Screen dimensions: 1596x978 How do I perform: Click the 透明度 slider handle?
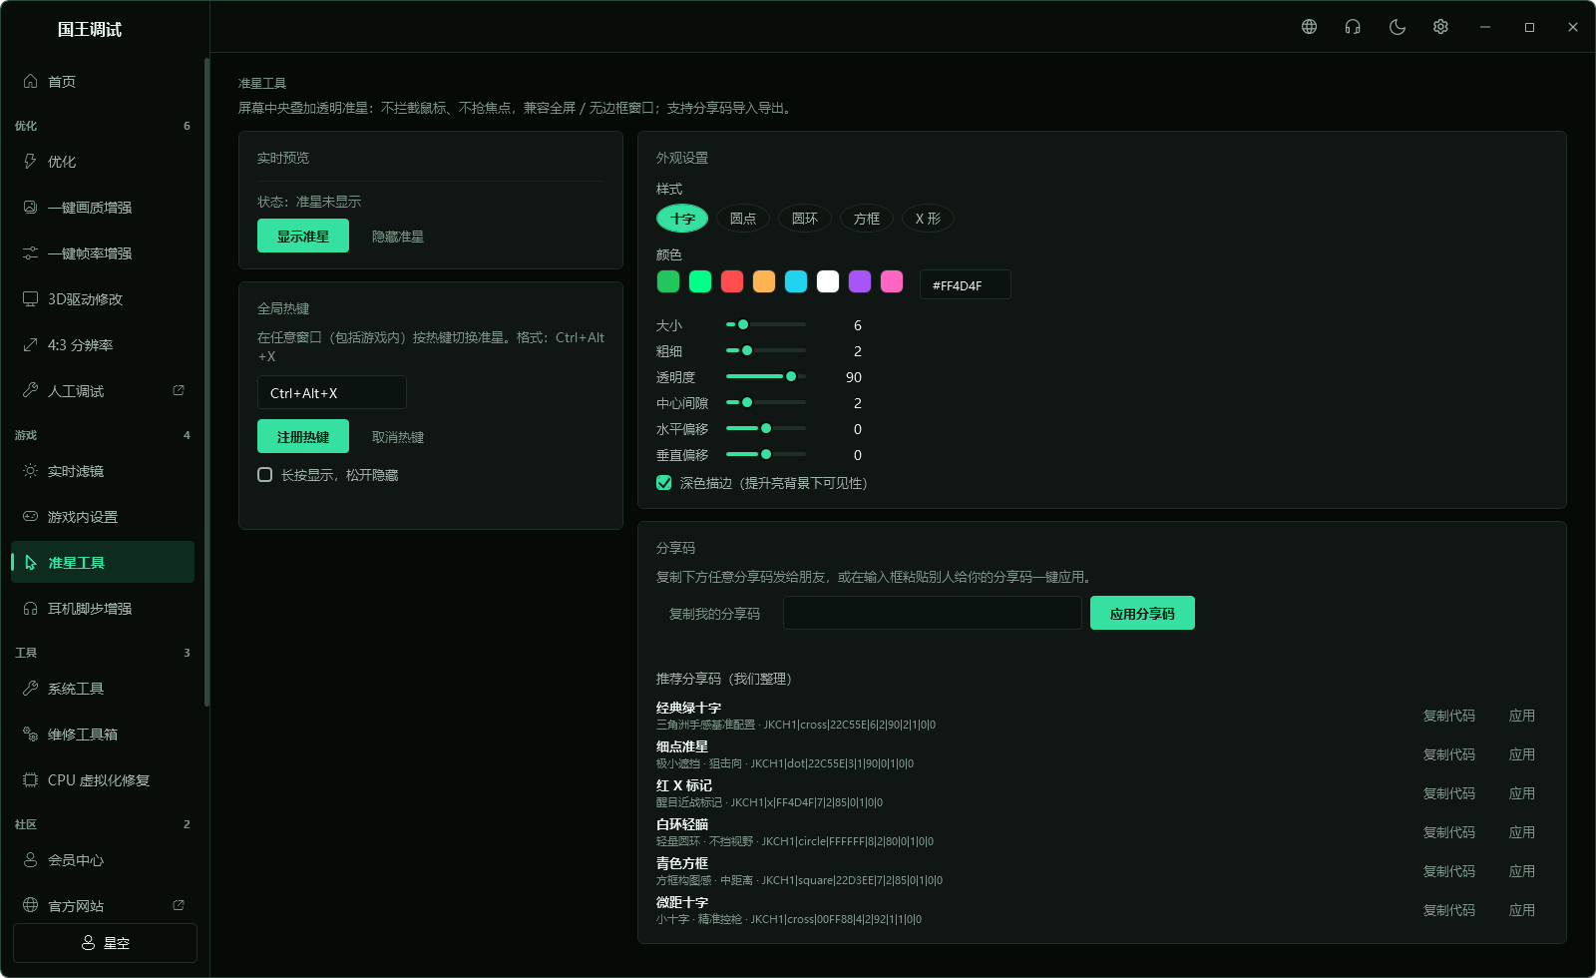click(791, 376)
